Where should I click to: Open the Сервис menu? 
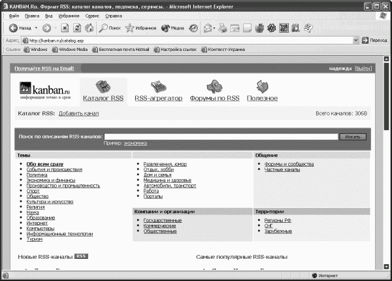click(92, 16)
